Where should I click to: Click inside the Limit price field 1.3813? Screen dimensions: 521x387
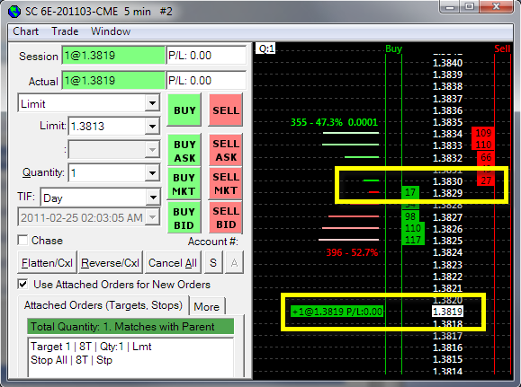tap(107, 127)
